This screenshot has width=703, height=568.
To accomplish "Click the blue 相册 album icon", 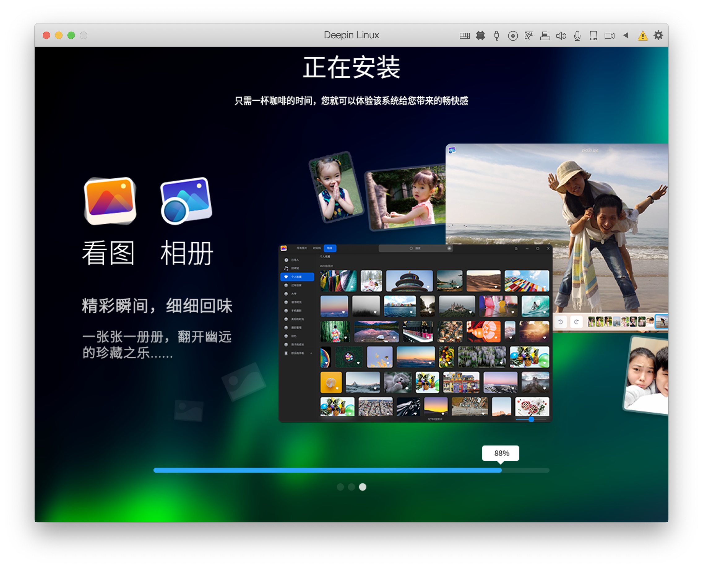I will [186, 201].
